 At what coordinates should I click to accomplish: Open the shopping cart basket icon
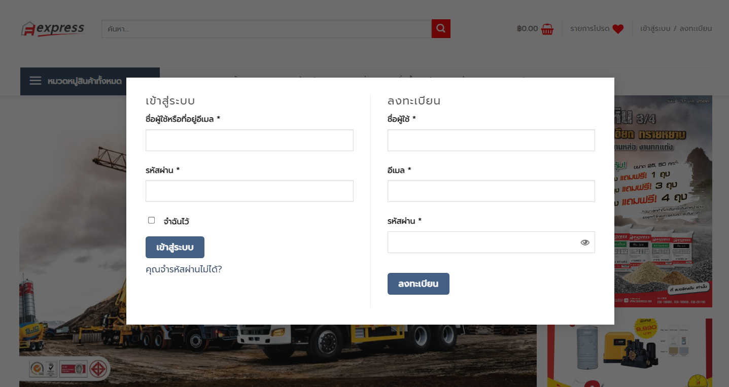coord(547,29)
